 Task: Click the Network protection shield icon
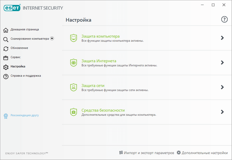74,87
